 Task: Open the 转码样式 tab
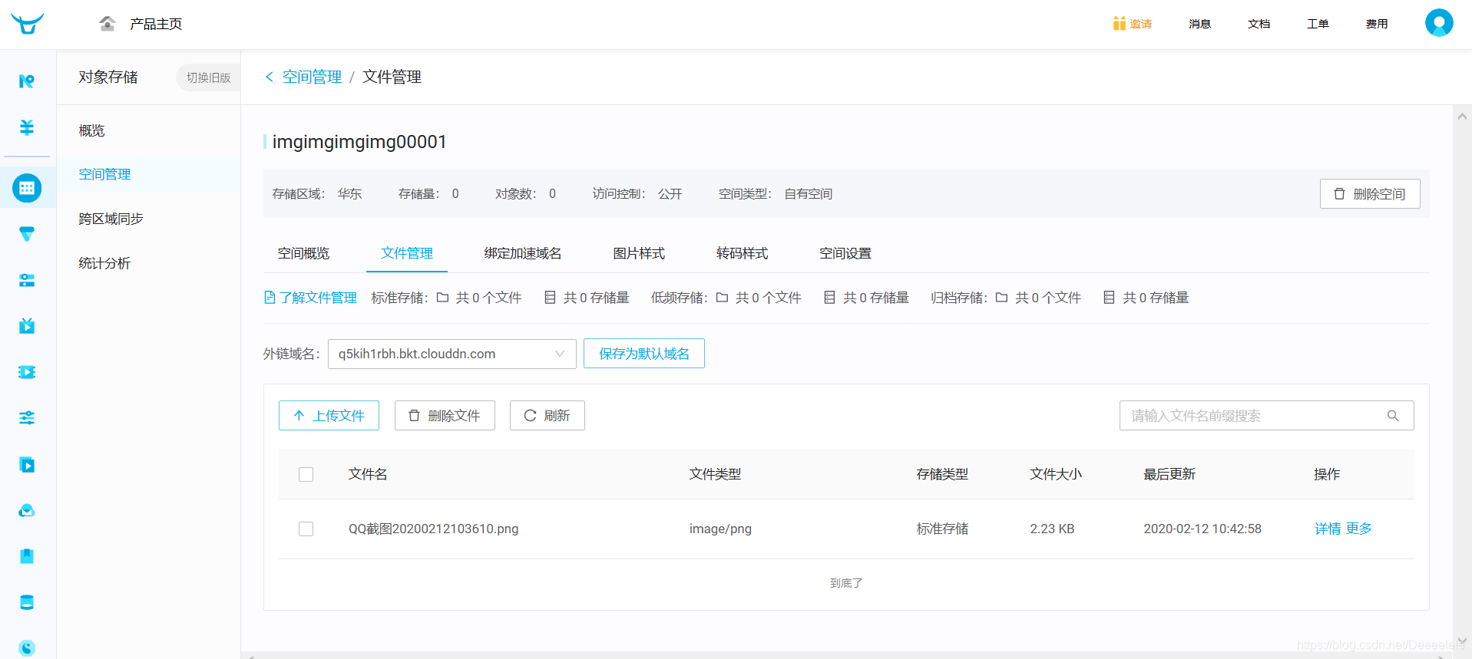[742, 253]
